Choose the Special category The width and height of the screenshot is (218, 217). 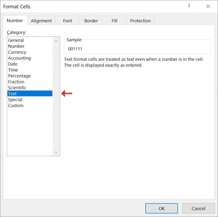[x=15, y=100]
